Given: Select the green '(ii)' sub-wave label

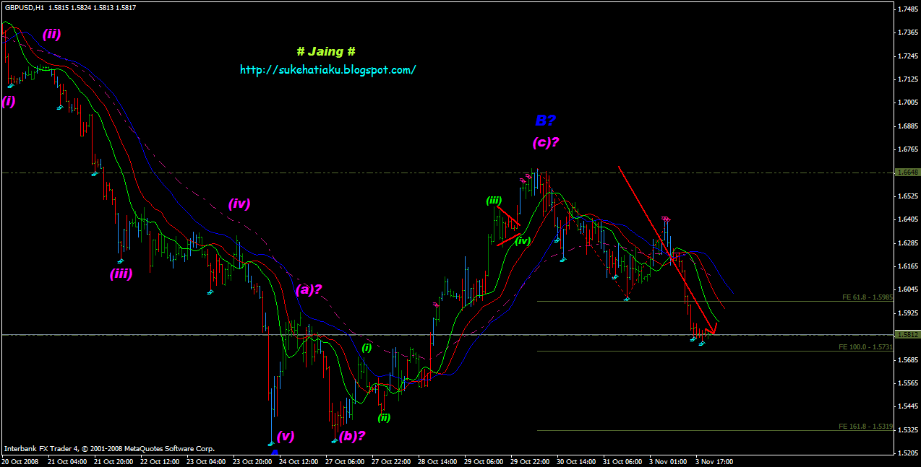Looking at the screenshot, I should [x=384, y=417].
